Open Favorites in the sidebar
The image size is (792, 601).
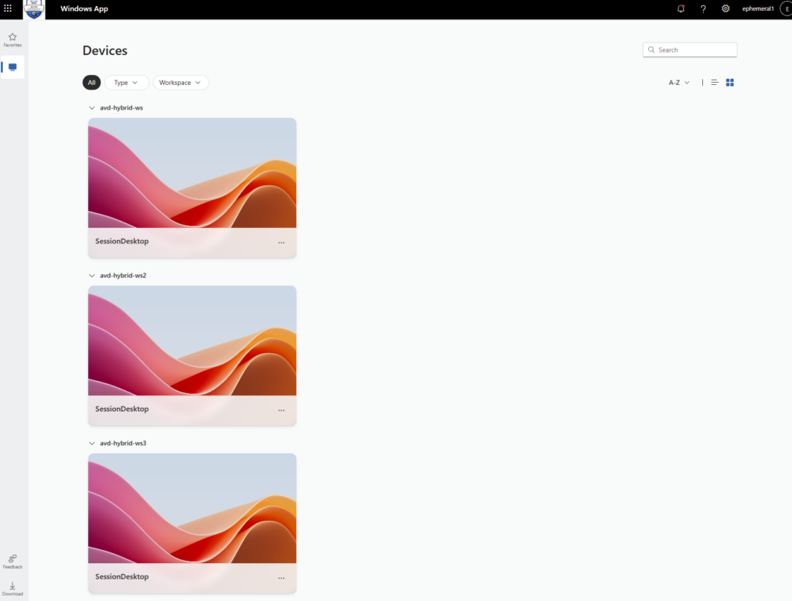[12, 40]
